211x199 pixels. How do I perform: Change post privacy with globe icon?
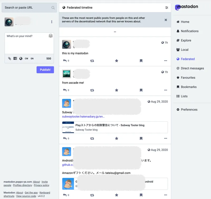[x=21, y=58]
